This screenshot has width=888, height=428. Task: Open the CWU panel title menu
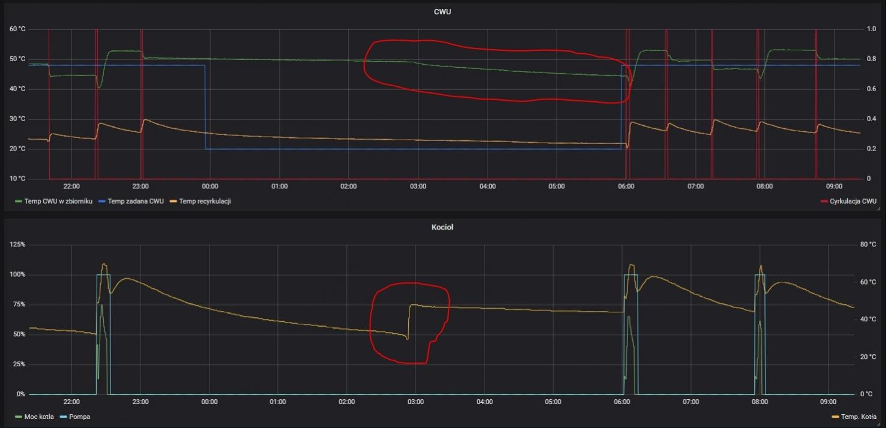pyautogui.click(x=442, y=11)
